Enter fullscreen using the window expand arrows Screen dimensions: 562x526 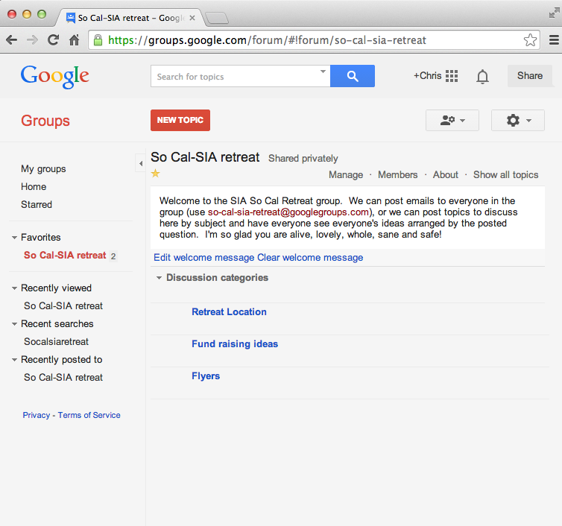[554, 13]
